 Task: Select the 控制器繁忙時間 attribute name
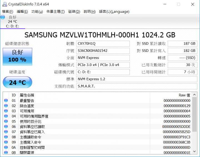click(32, 148)
